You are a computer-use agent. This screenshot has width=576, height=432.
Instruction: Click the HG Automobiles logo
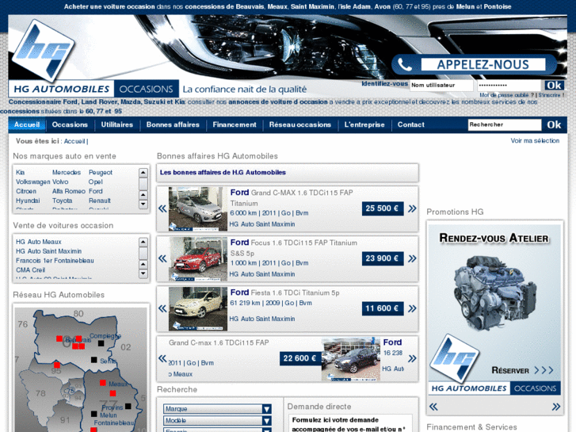pos(43,51)
